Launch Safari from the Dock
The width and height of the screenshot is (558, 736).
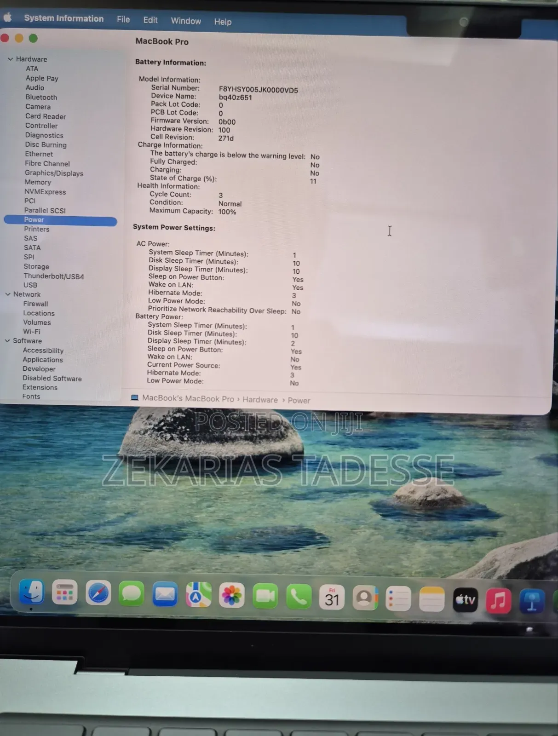coord(98,593)
